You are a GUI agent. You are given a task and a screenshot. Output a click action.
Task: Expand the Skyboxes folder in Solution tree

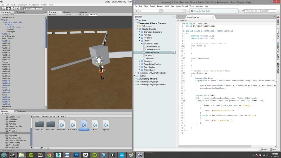[x=139, y=61]
